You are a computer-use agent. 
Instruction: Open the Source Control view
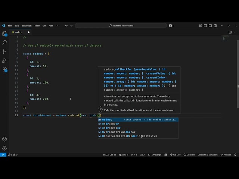[4, 51]
